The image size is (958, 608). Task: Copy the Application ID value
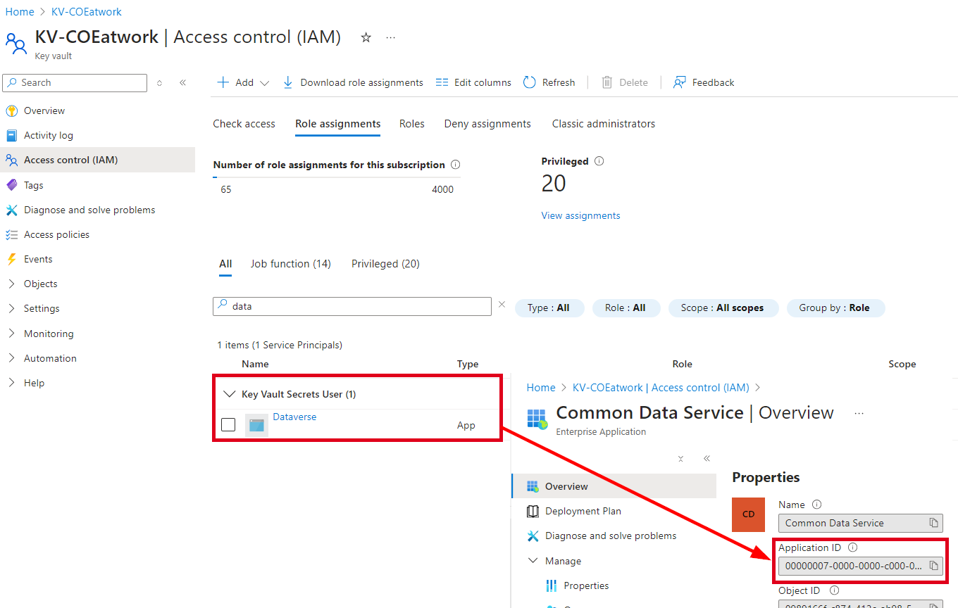(933, 566)
